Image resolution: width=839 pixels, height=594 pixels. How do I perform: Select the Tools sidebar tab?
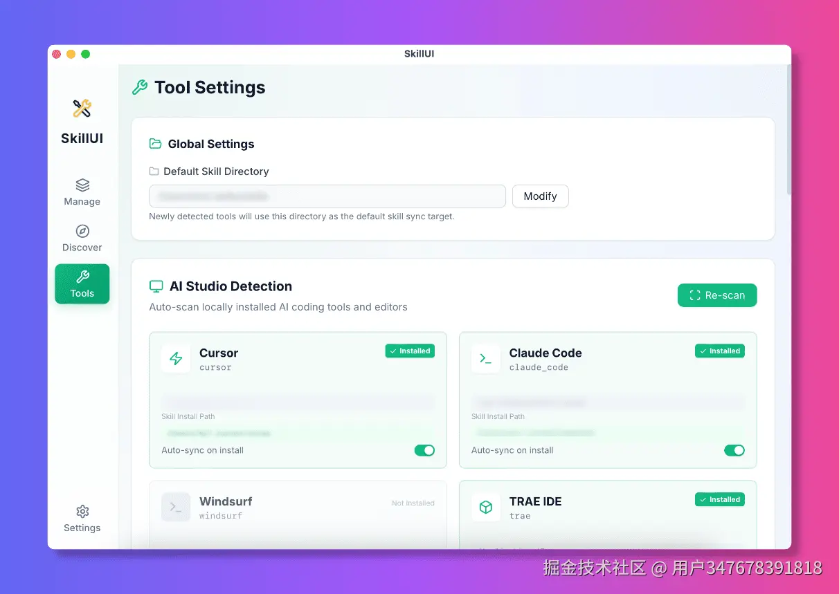pyautogui.click(x=82, y=284)
